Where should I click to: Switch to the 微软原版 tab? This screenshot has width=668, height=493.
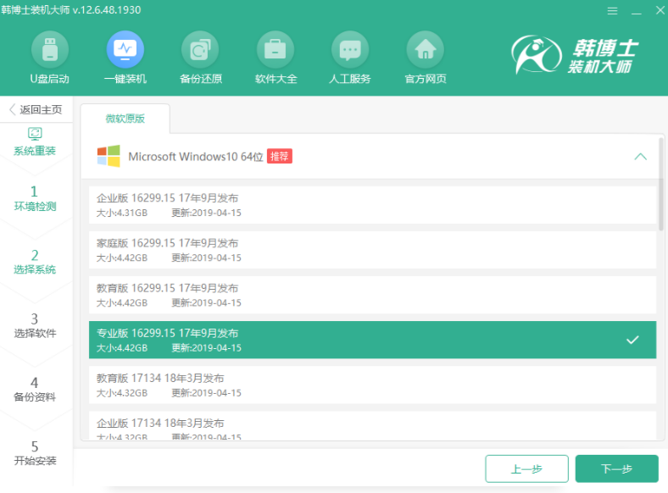coord(125,119)
